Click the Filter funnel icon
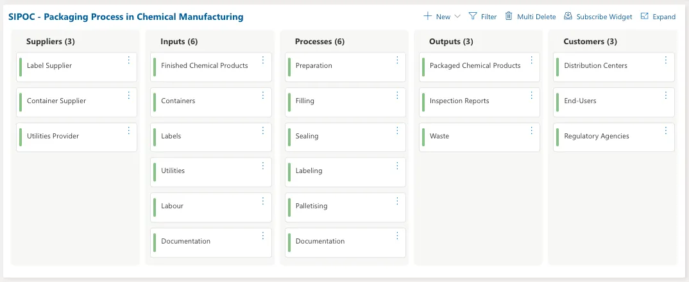The width and height of the screenshot is (689, 282). point(473,16)
